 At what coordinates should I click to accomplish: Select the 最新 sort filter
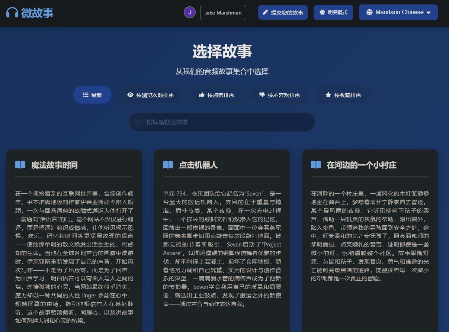coord(92,95)
